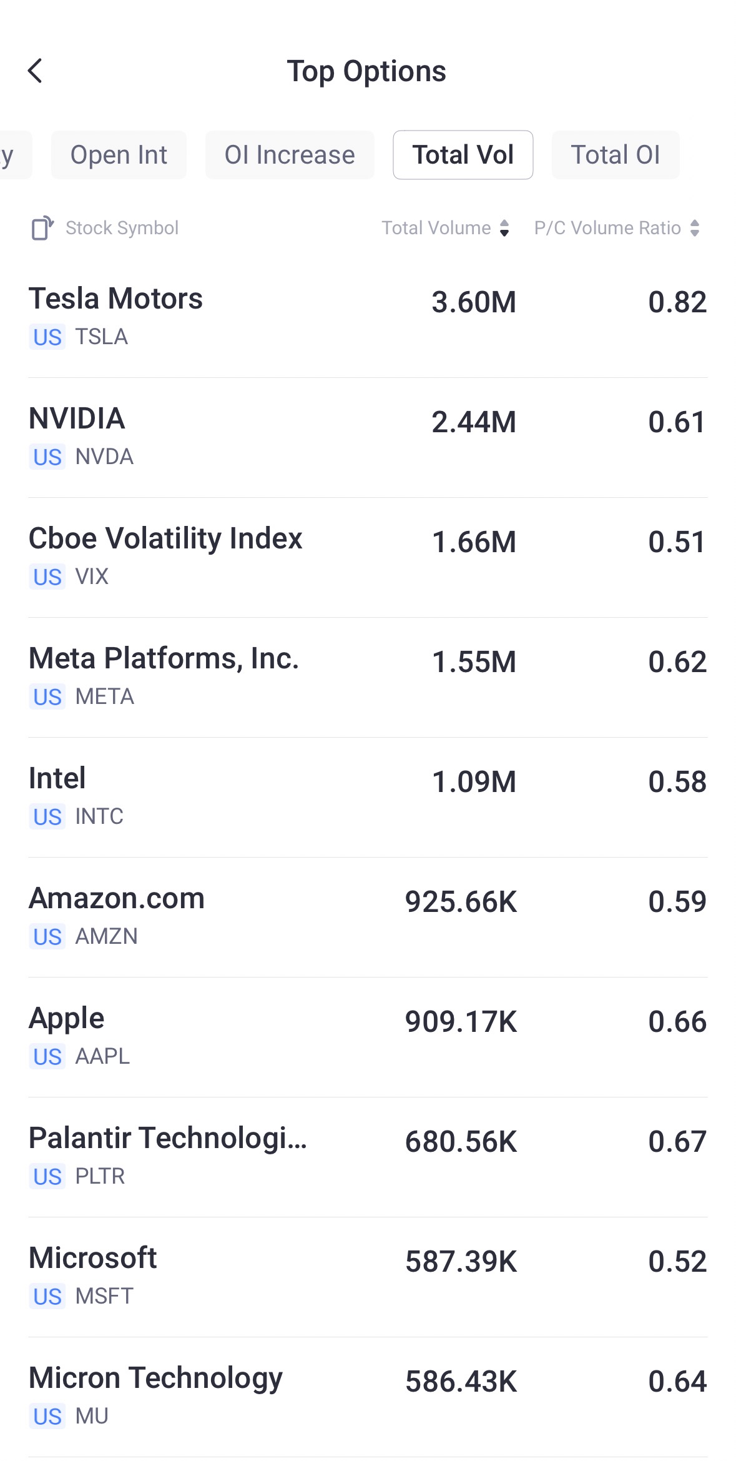Open the NVIDIA options entry
Viewport: 736px width, 1461px height.
(368, 437)
